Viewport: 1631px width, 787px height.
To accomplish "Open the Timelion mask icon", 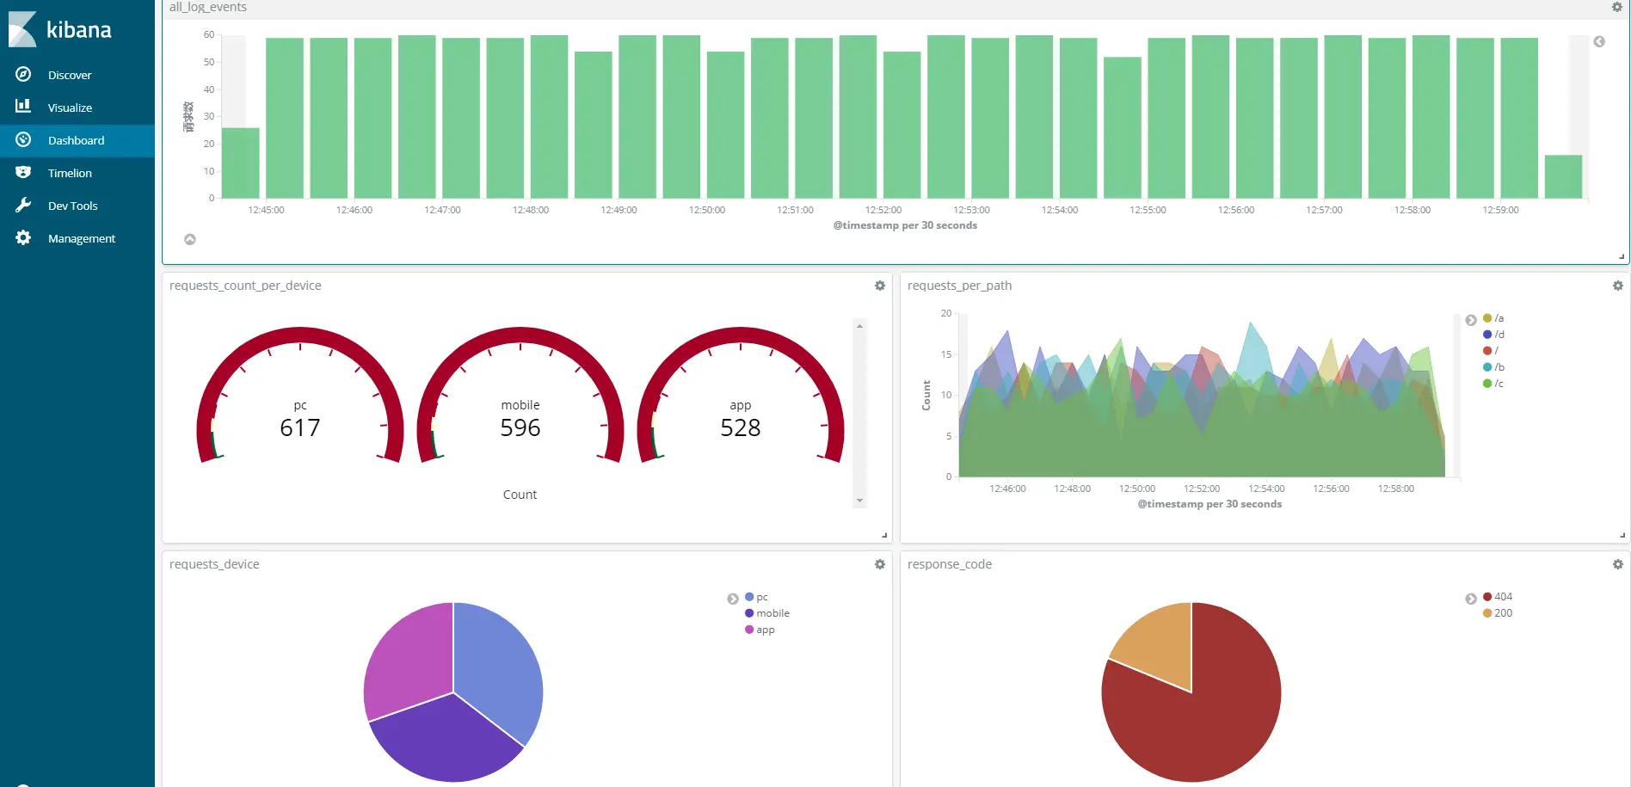I will pos(23,172).
